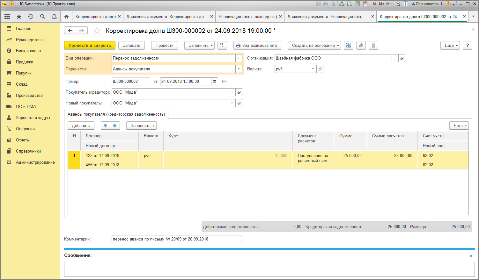Open attached files paperclip icon
This screenshot has width=479, height=280.
click(x=361, y=45)
